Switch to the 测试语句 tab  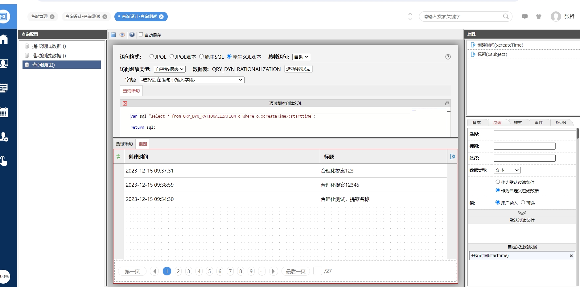(x=124, y=144)
